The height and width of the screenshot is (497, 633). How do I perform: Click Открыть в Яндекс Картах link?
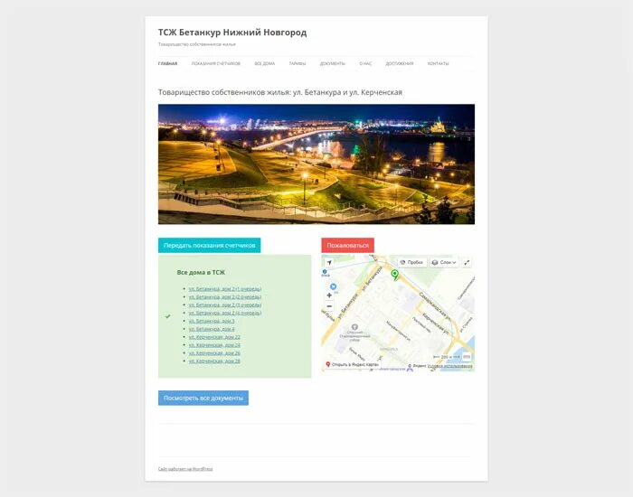[352, 365]
